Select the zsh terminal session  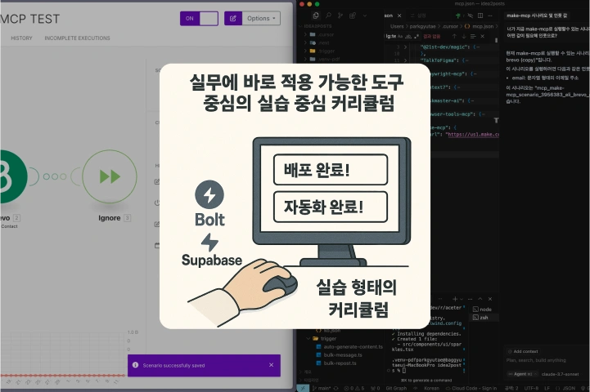pos(485,318)
